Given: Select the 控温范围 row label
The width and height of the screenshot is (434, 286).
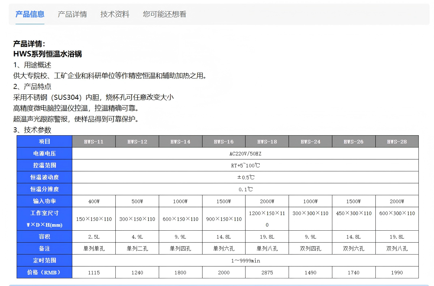Looking at the screenshot, I should coord(44,165).
